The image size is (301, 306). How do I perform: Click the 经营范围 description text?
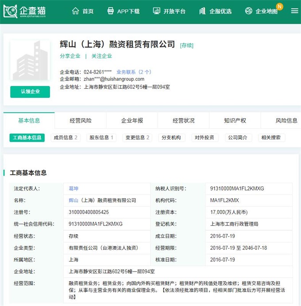[177, 290]
